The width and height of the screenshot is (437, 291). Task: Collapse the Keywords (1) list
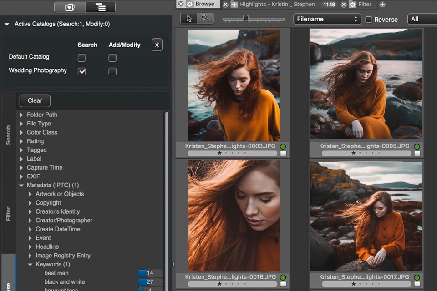click(30, 265)
